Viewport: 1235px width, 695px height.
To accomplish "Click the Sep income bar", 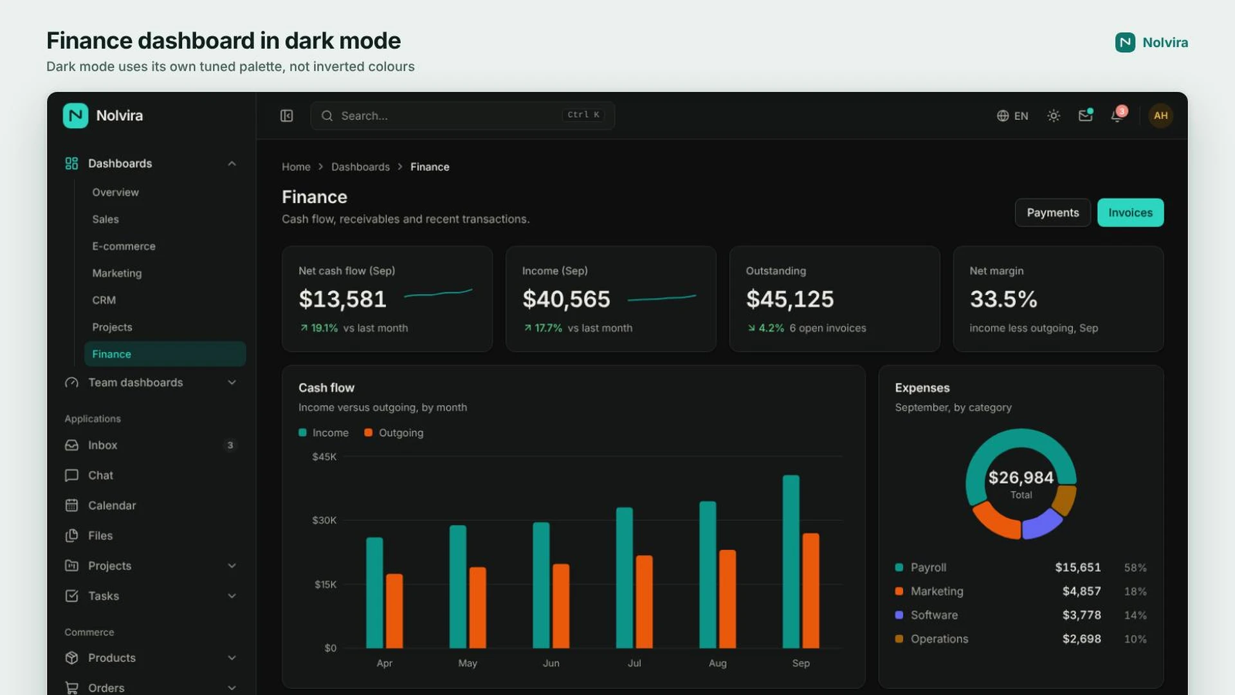I will (791, 562).
